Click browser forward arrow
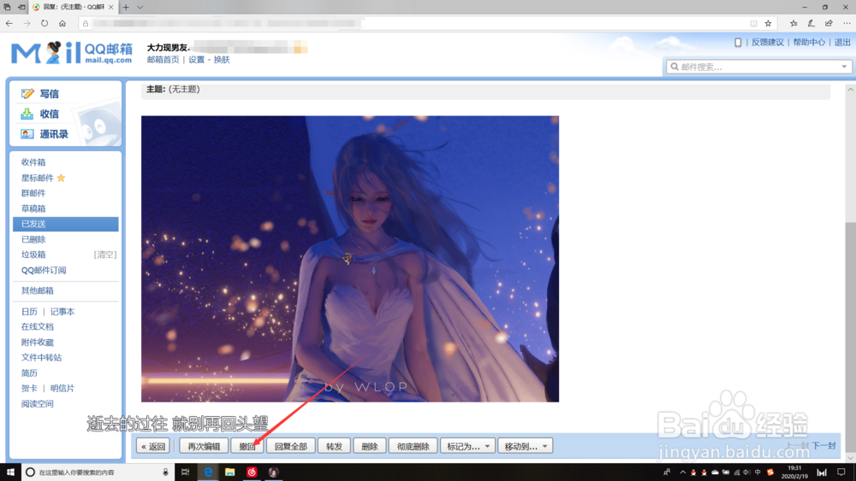 tap(27, 23)
